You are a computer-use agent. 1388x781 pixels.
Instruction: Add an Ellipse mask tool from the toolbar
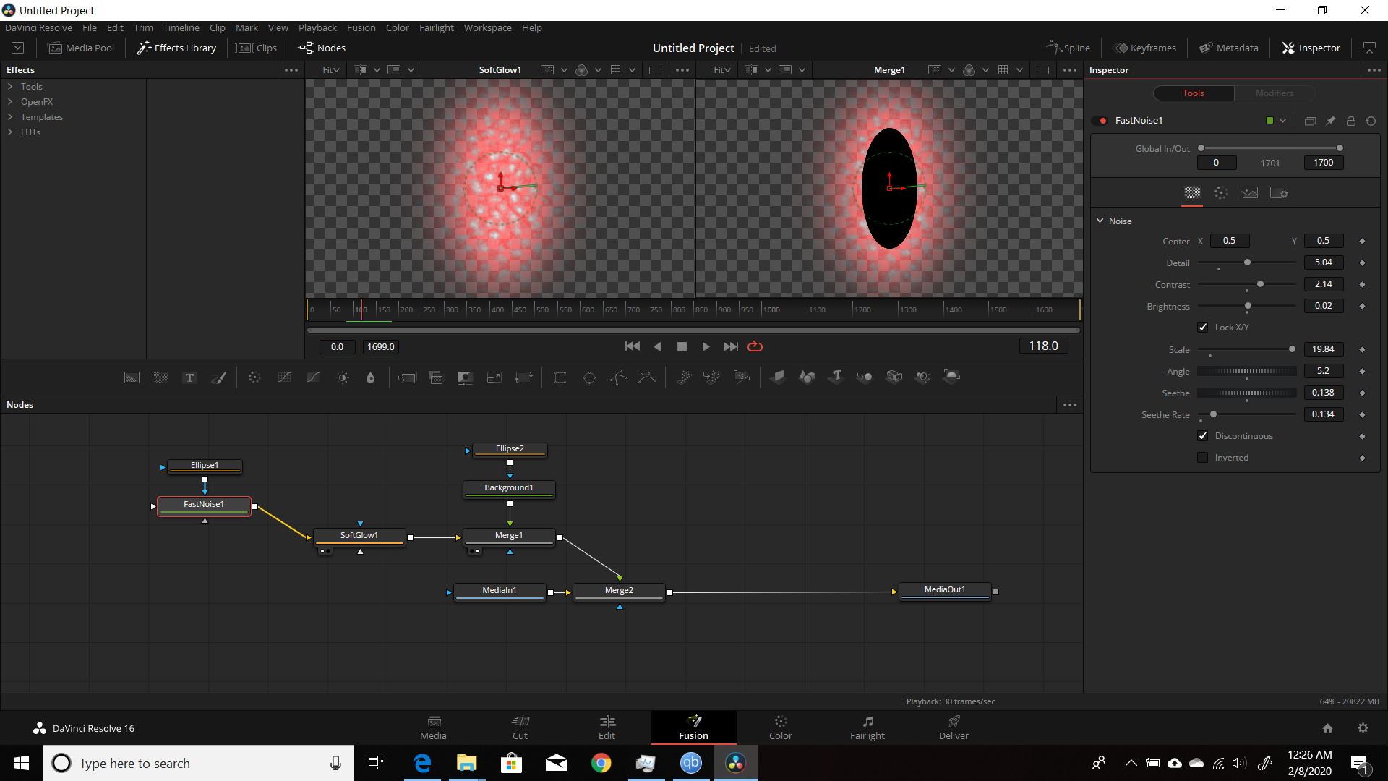pos(589,377)
